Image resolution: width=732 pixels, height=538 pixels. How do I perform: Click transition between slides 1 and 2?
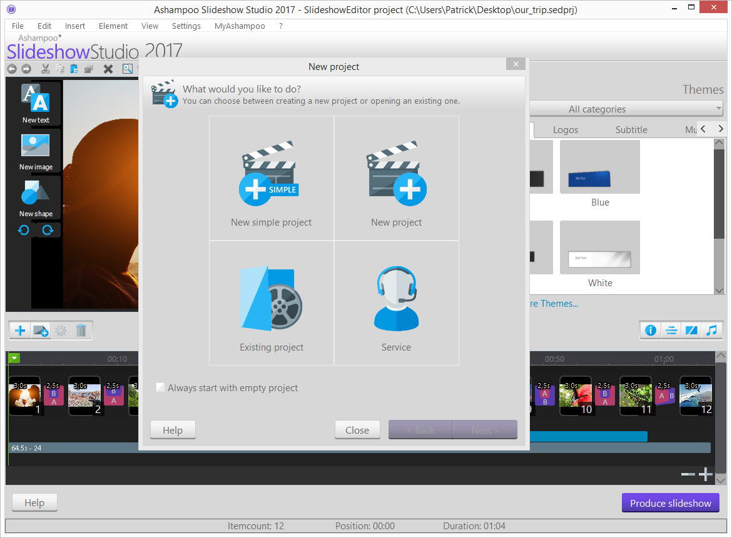54,394
